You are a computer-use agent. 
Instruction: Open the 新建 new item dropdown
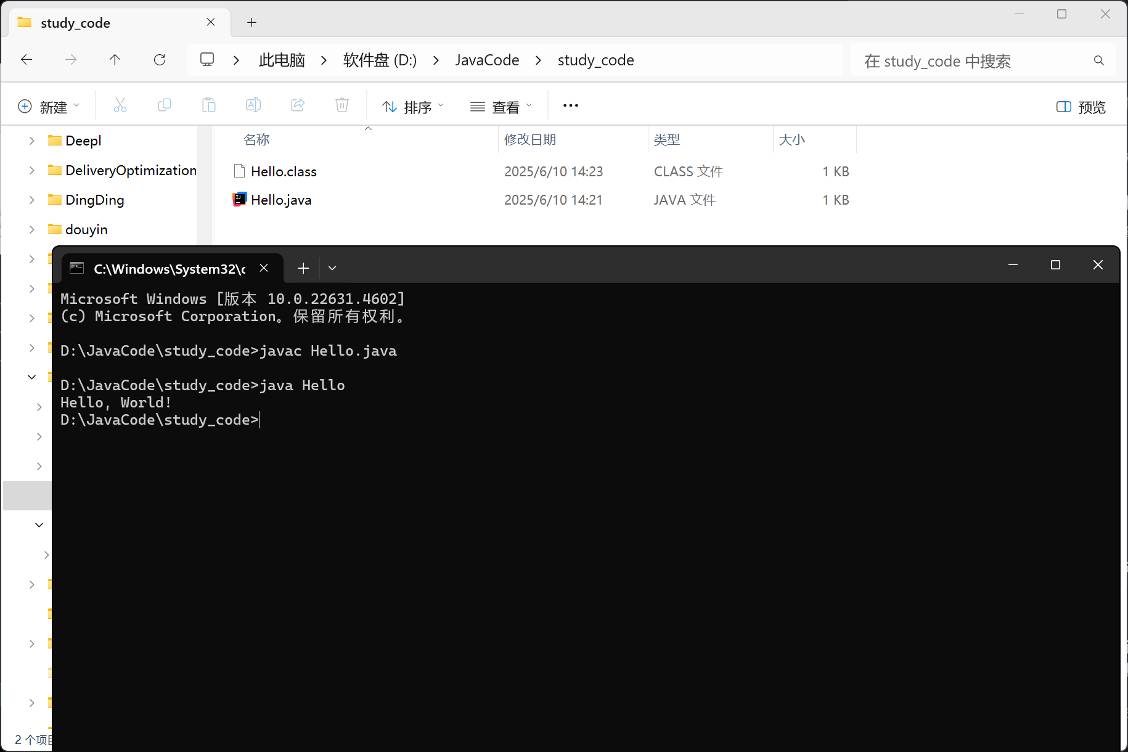(49, 107)
